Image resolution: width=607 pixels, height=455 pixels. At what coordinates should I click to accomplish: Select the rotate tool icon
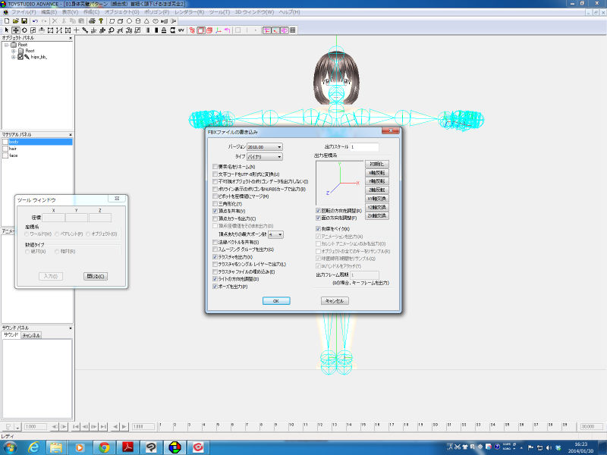tap(24, 30)
